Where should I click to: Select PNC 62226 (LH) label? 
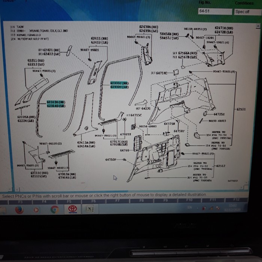click(x=25, y=121)
